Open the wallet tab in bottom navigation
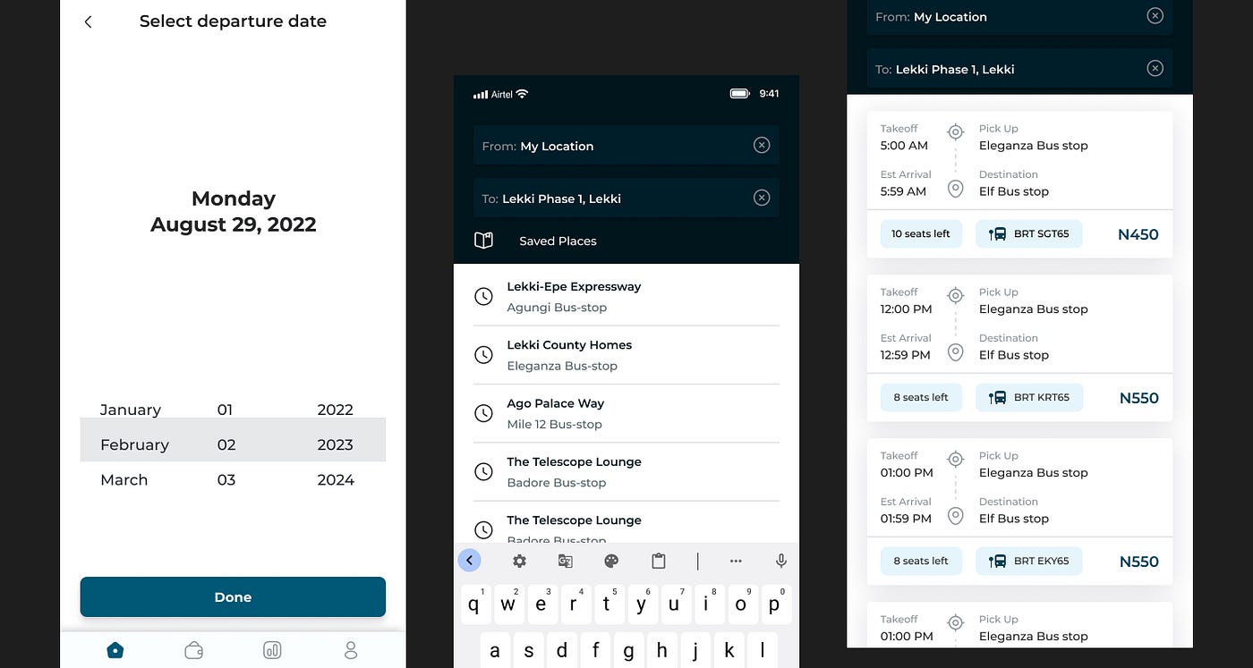This screenshot has height=668, width=1253. coord(193,650)
